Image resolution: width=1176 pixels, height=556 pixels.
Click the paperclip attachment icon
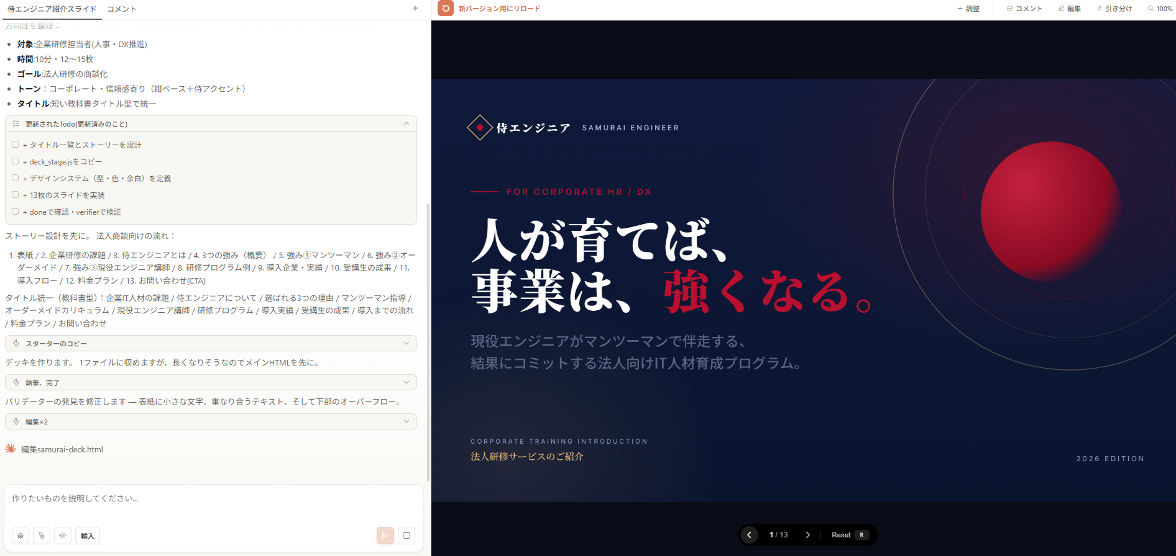[x=42, y=536]
